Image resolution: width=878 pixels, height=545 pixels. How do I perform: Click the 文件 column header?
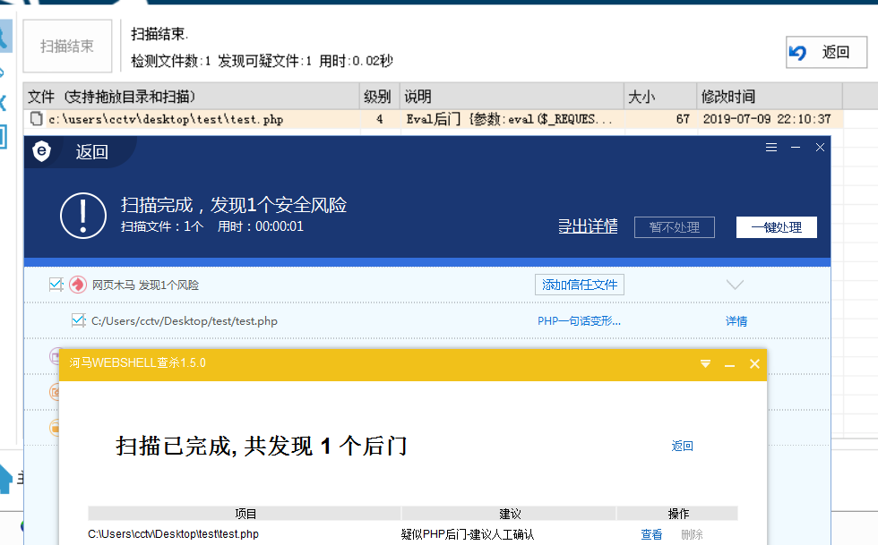coord(191,97)
